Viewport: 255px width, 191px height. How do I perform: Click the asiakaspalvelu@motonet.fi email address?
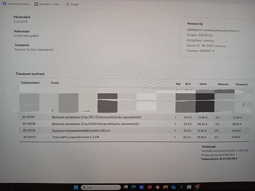click(222, 31)
